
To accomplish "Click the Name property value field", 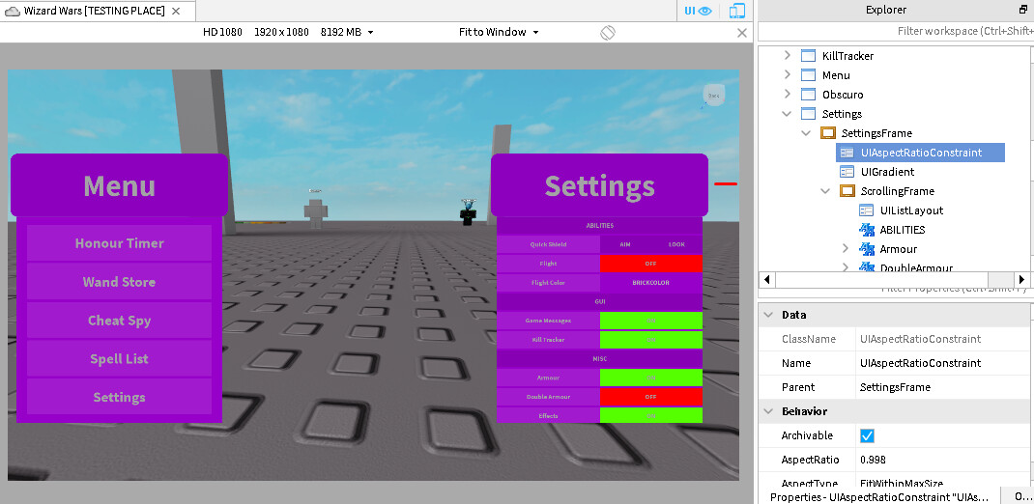I will (x=944, y=363).
